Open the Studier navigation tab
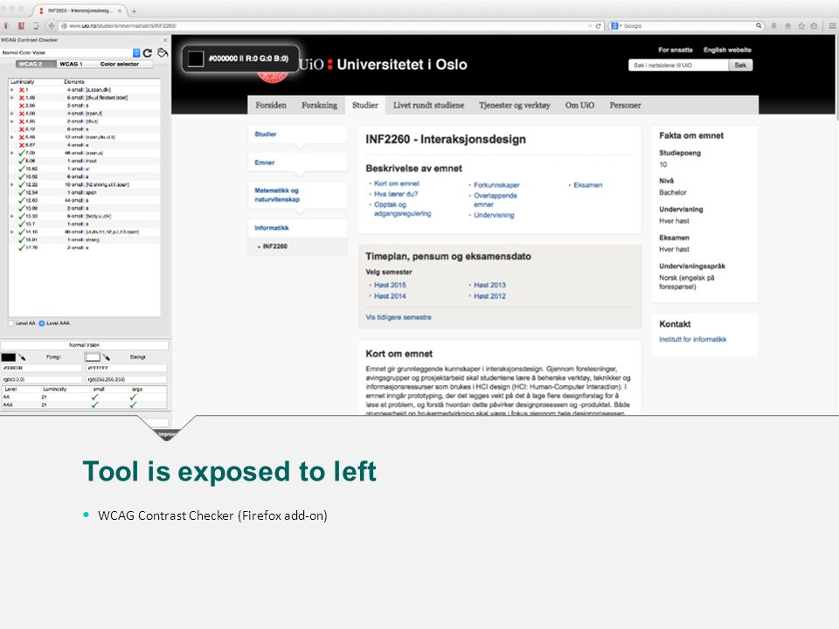The image size is (839, 629). click(365, 106)
